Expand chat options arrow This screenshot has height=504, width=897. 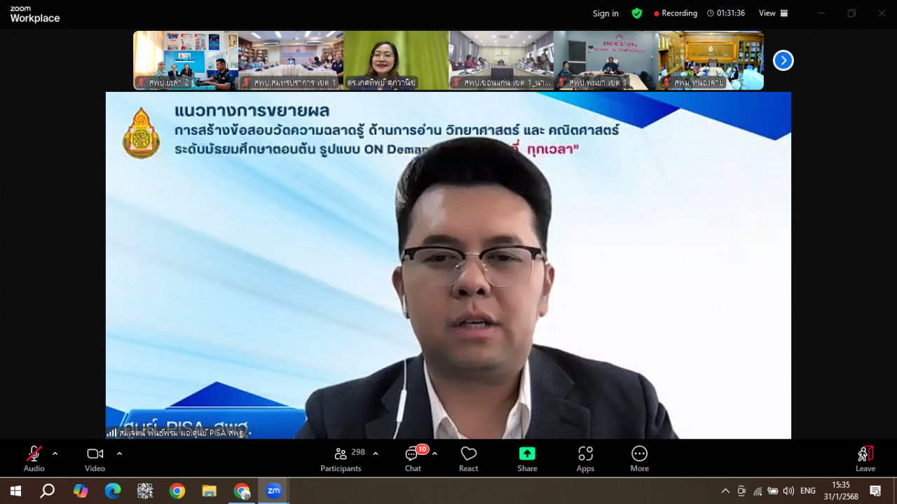(x=434, y=454)
